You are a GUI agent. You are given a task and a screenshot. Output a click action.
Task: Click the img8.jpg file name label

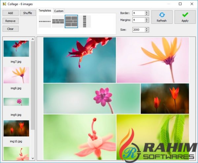tap(16, 88)
